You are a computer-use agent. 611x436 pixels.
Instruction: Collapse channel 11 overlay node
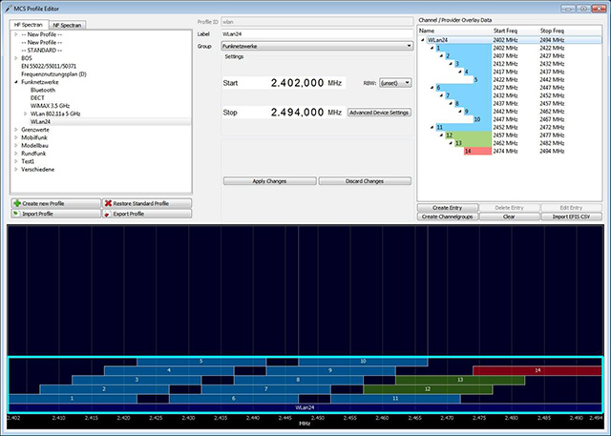[432, 127]
